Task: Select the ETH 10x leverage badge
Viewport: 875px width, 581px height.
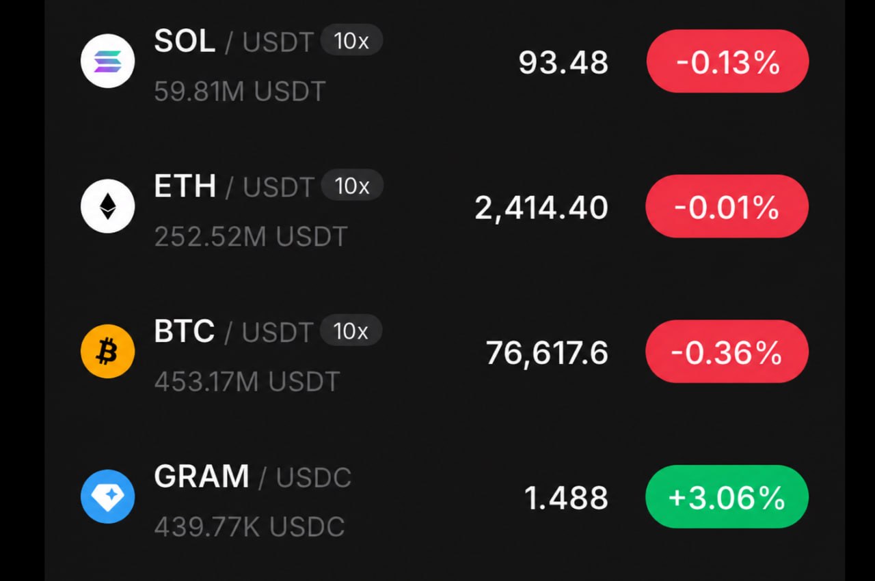Action: coord(351,186)
